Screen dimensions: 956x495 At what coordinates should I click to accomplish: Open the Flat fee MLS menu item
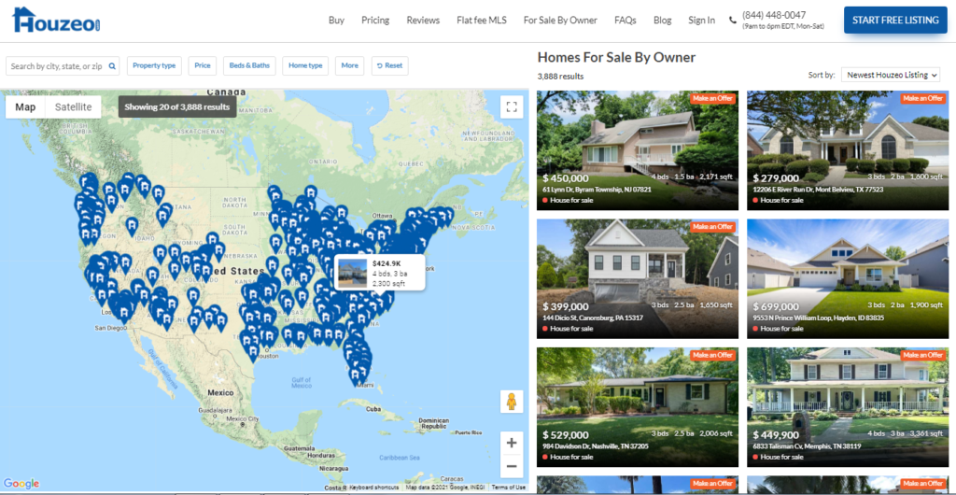click(482, 21)
